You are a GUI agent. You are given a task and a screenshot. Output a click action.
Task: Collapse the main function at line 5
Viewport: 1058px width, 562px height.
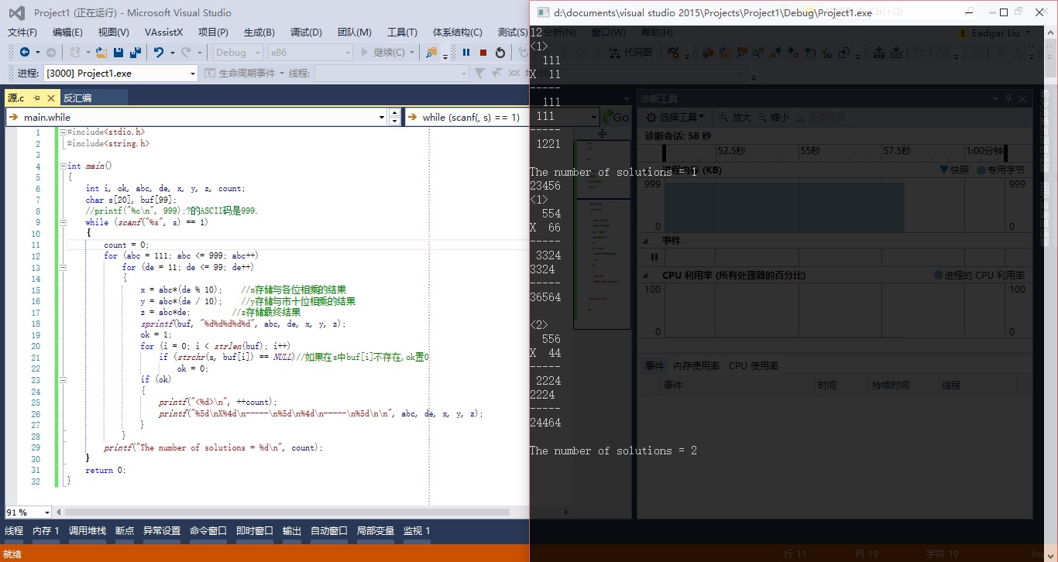[63, 166]
